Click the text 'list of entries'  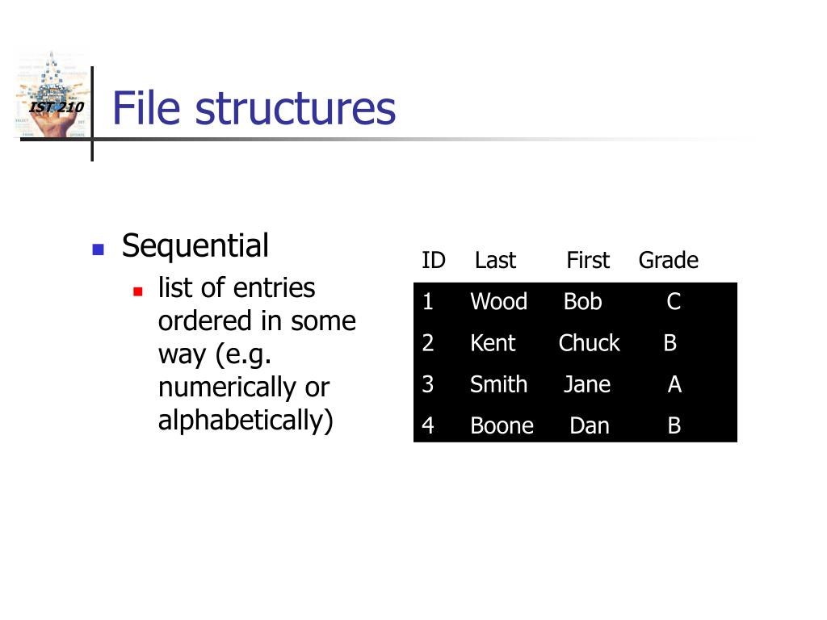coord(237,288)
